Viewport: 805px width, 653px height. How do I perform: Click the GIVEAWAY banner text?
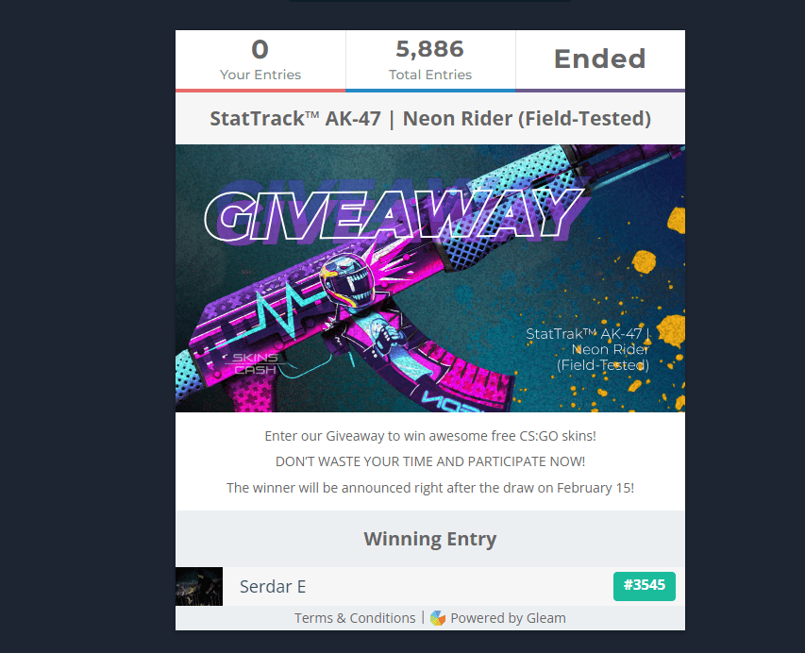coord(394,214)
